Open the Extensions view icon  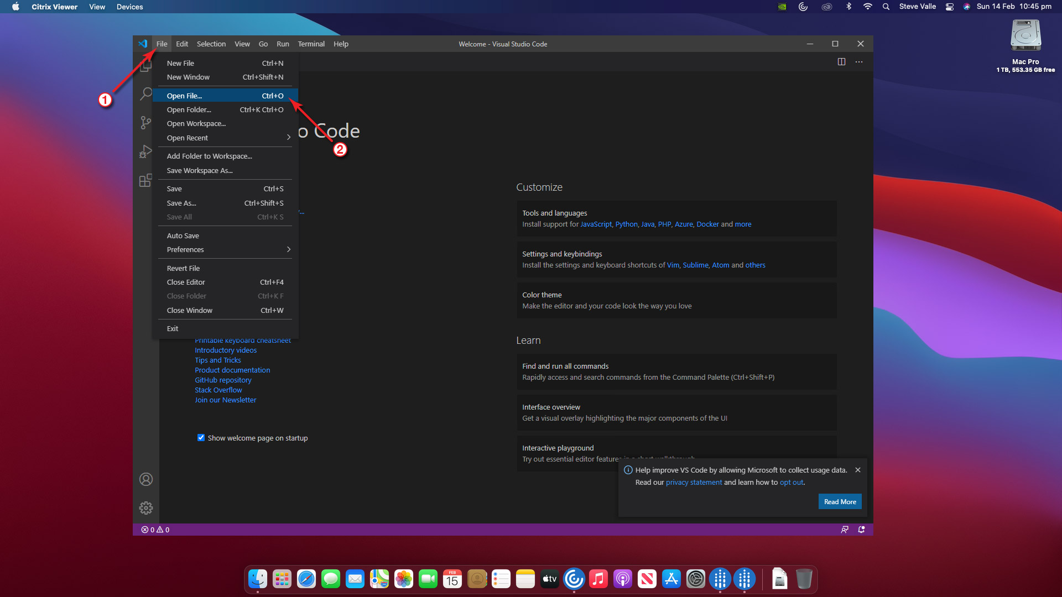tap(145, 180)
